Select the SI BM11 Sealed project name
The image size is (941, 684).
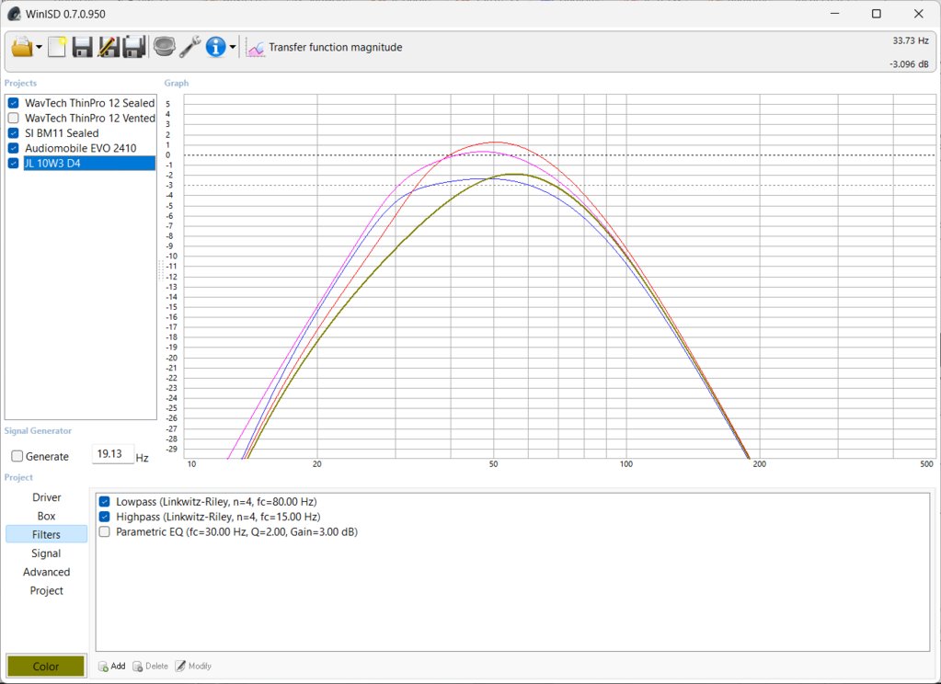(62, 133)
